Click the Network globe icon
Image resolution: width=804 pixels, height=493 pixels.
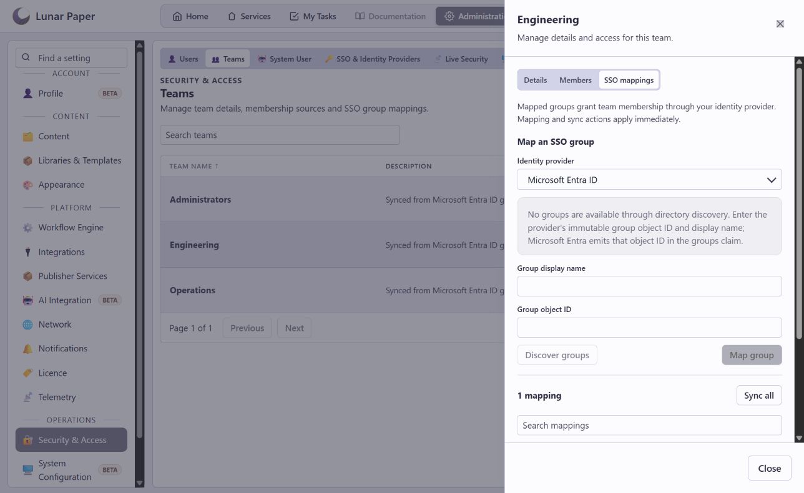click(27, 325)
